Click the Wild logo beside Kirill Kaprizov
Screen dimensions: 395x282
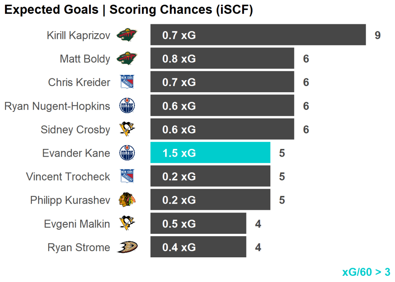pos(127,35)
